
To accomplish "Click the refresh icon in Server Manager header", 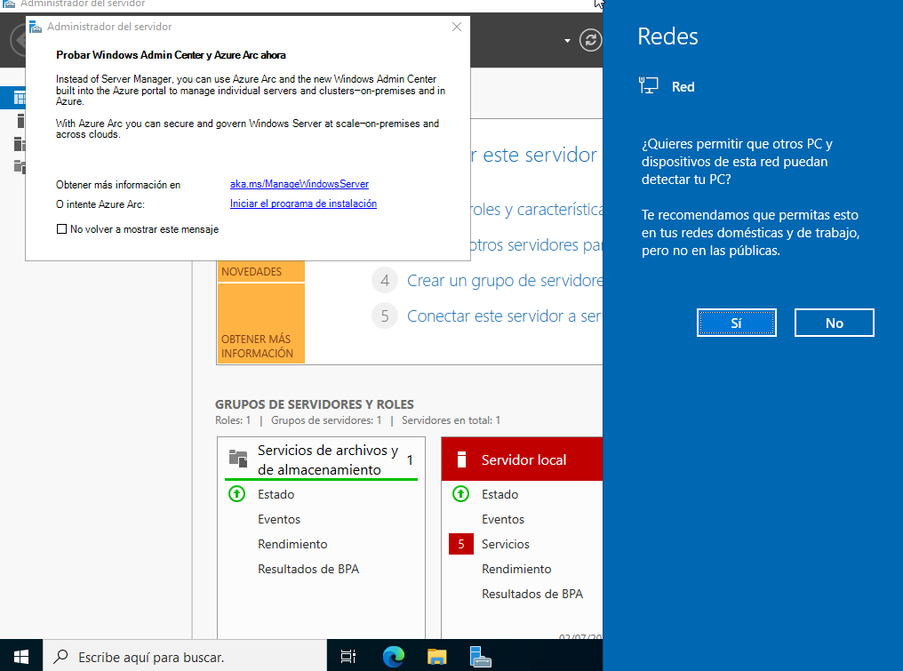I will pos(590,40).
